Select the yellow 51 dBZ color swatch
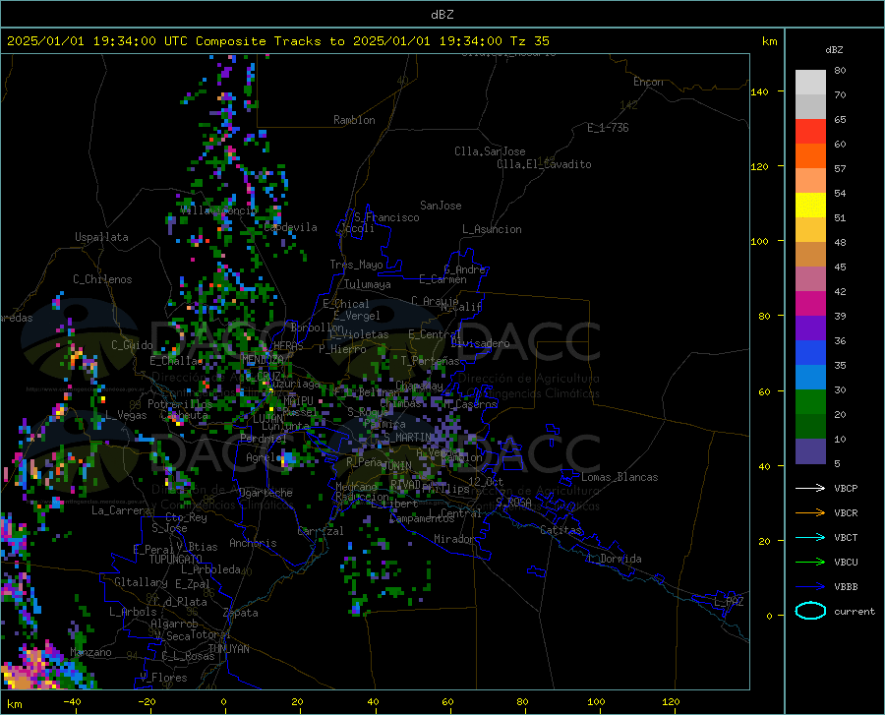 click(x=810, y=206)
